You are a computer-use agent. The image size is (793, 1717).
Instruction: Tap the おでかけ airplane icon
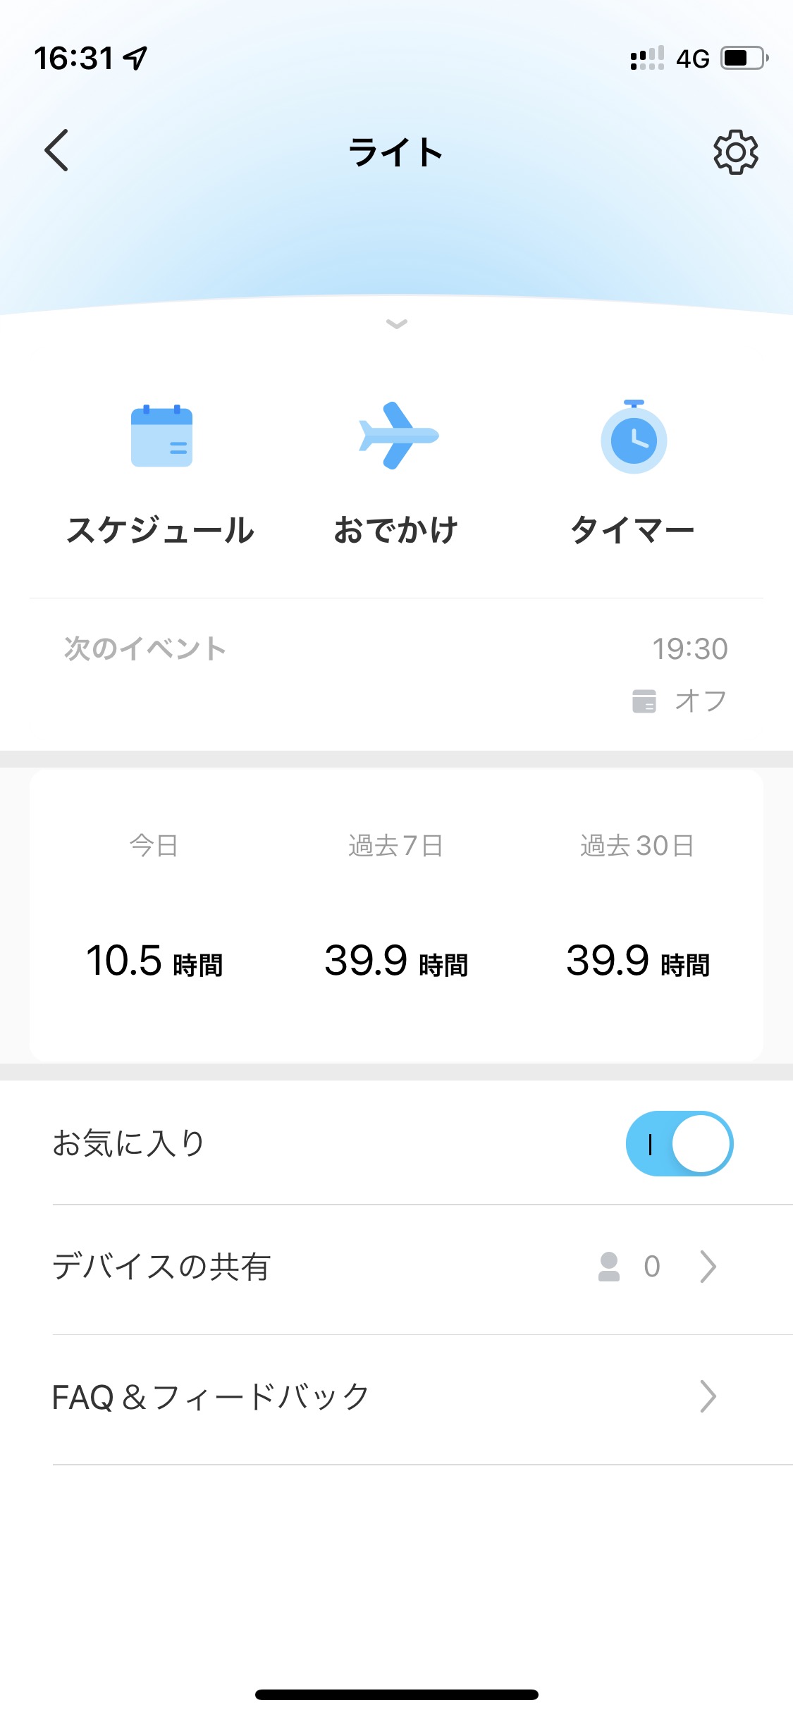pos(398,436)
